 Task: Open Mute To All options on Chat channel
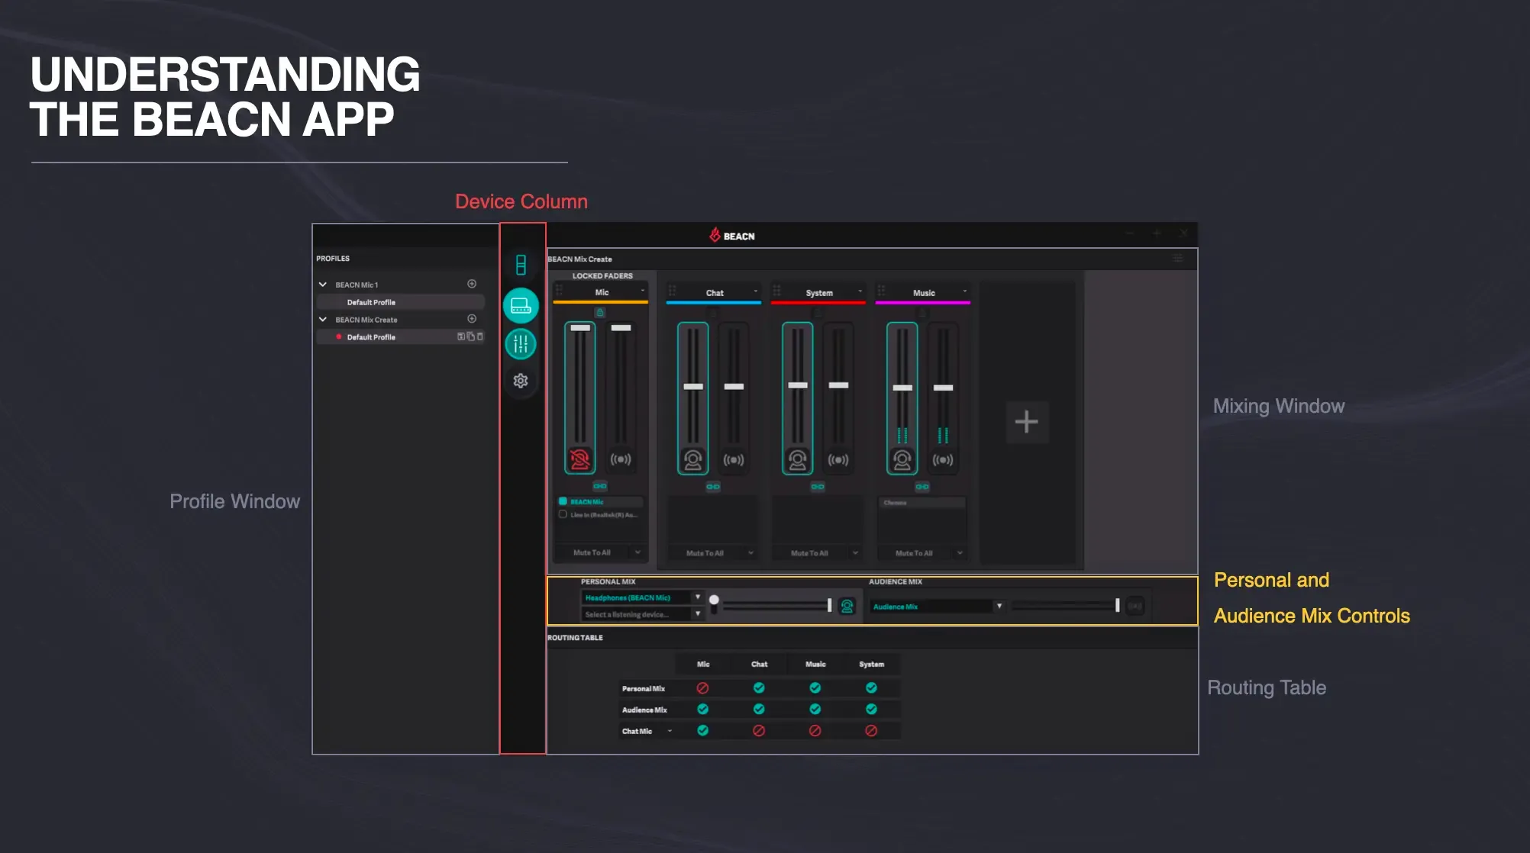[x=750, y=552]
